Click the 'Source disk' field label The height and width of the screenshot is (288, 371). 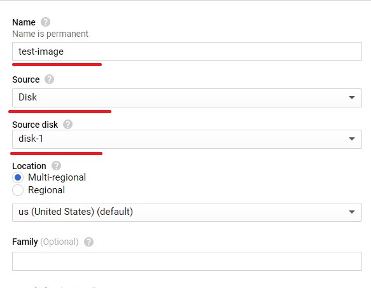point(35,125)
